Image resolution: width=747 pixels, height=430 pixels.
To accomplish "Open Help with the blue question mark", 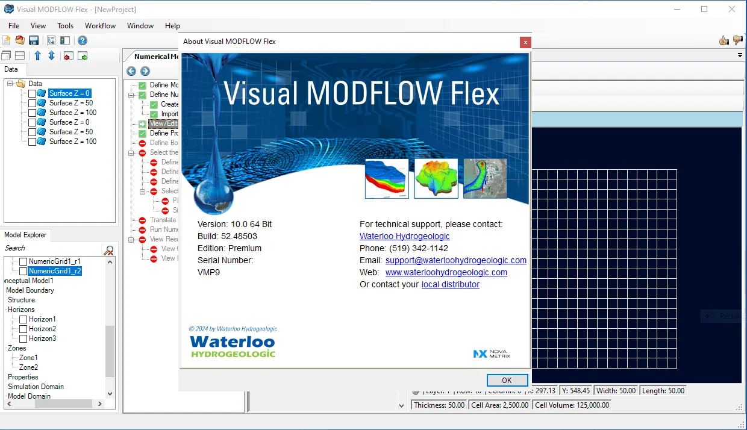I will (x=83, y=40).
